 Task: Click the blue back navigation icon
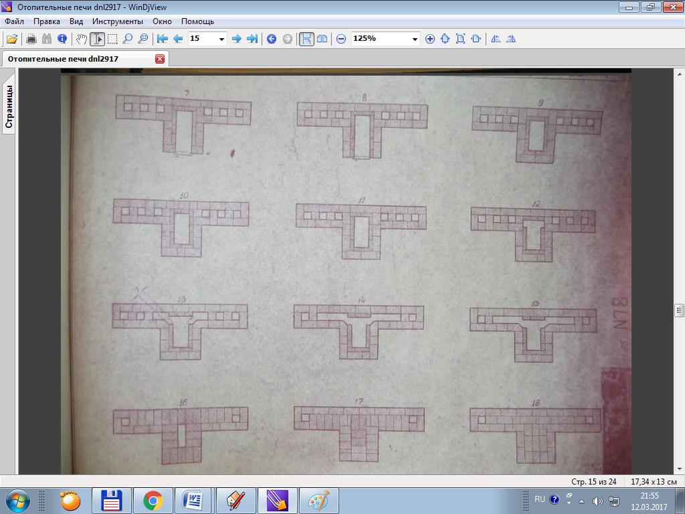coord(271,39)
